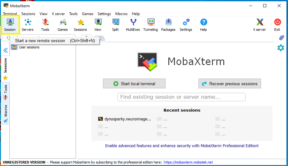
Task: Open the X server menu
Action: pyautogui.click(x=58, y=14)
